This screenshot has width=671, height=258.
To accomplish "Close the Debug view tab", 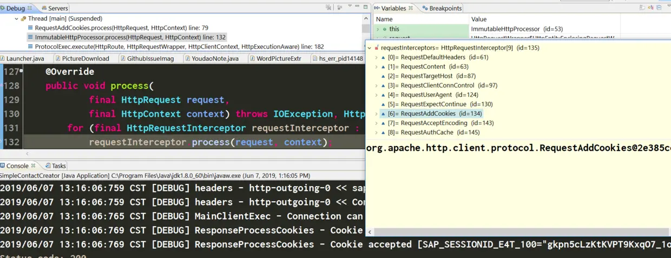I will click(29, 8).
